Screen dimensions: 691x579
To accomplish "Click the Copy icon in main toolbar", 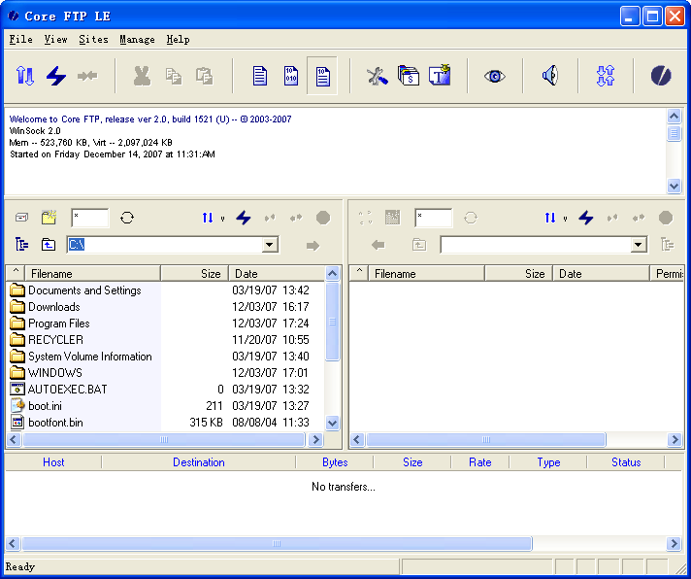I will 174,76.
